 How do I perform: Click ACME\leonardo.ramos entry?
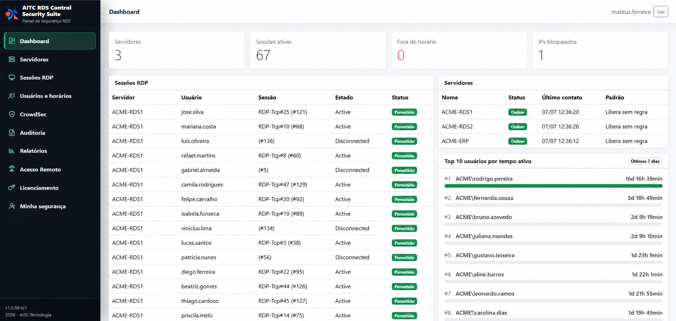(x=485, y=294)
